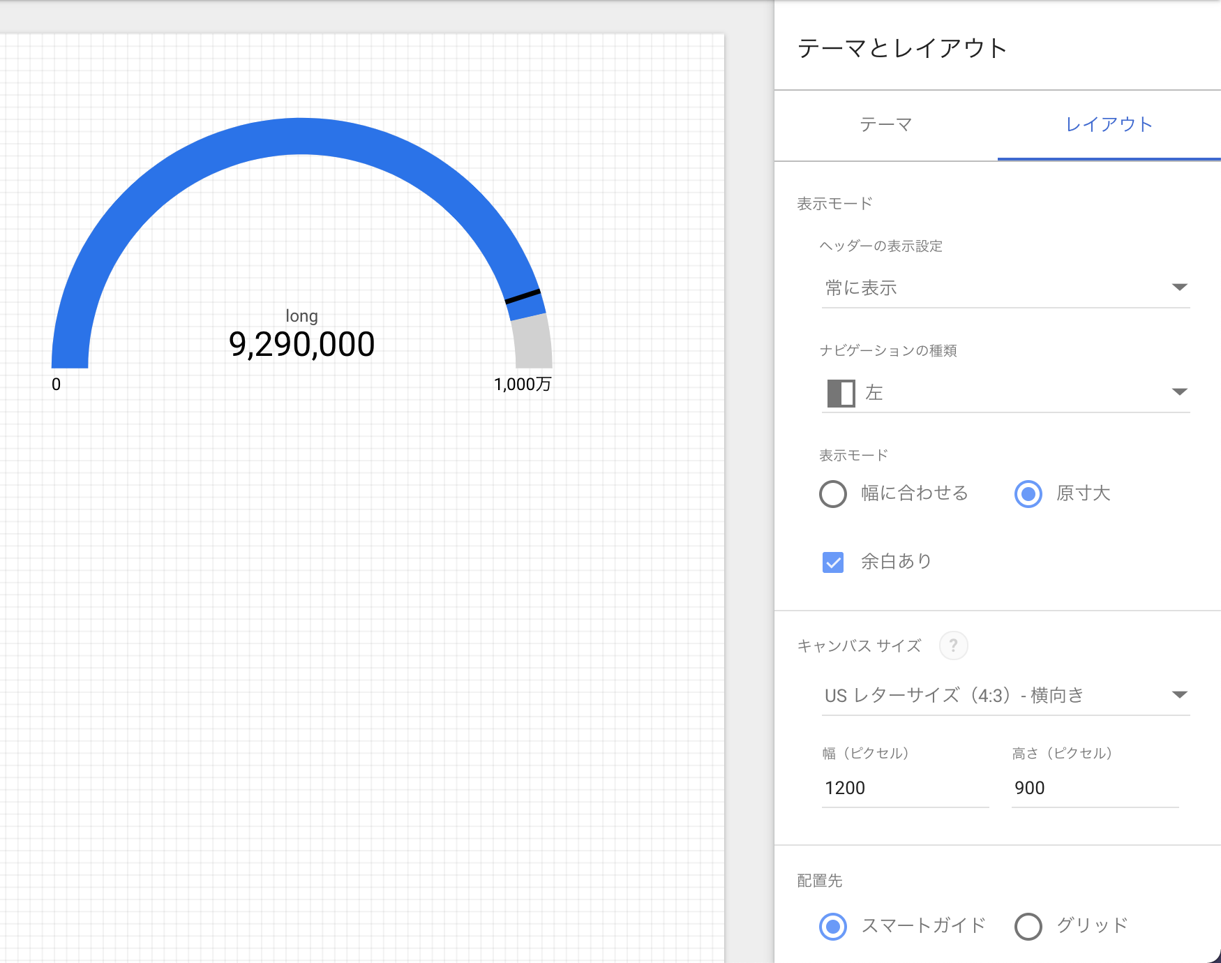Choose the グリッド placement option
This screenshot has height=963, width=1221.
pos(1028,926)
